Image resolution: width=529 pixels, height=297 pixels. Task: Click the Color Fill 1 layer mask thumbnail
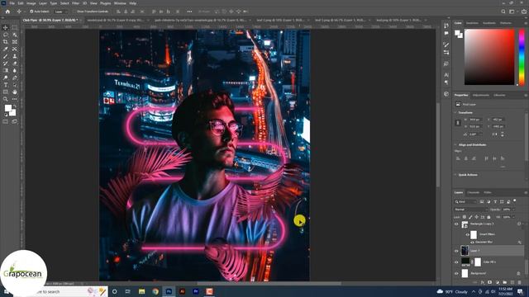tap(478, 262)
